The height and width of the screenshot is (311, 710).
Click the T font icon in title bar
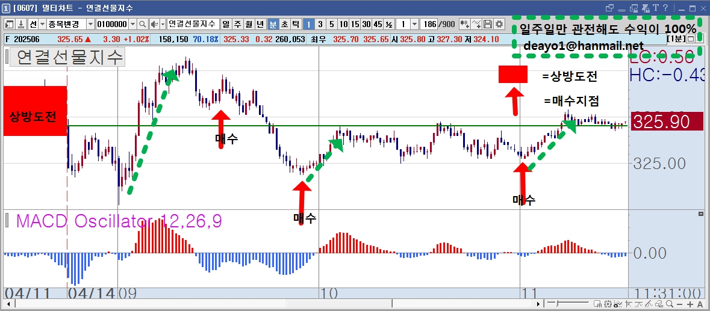(656, 8)
